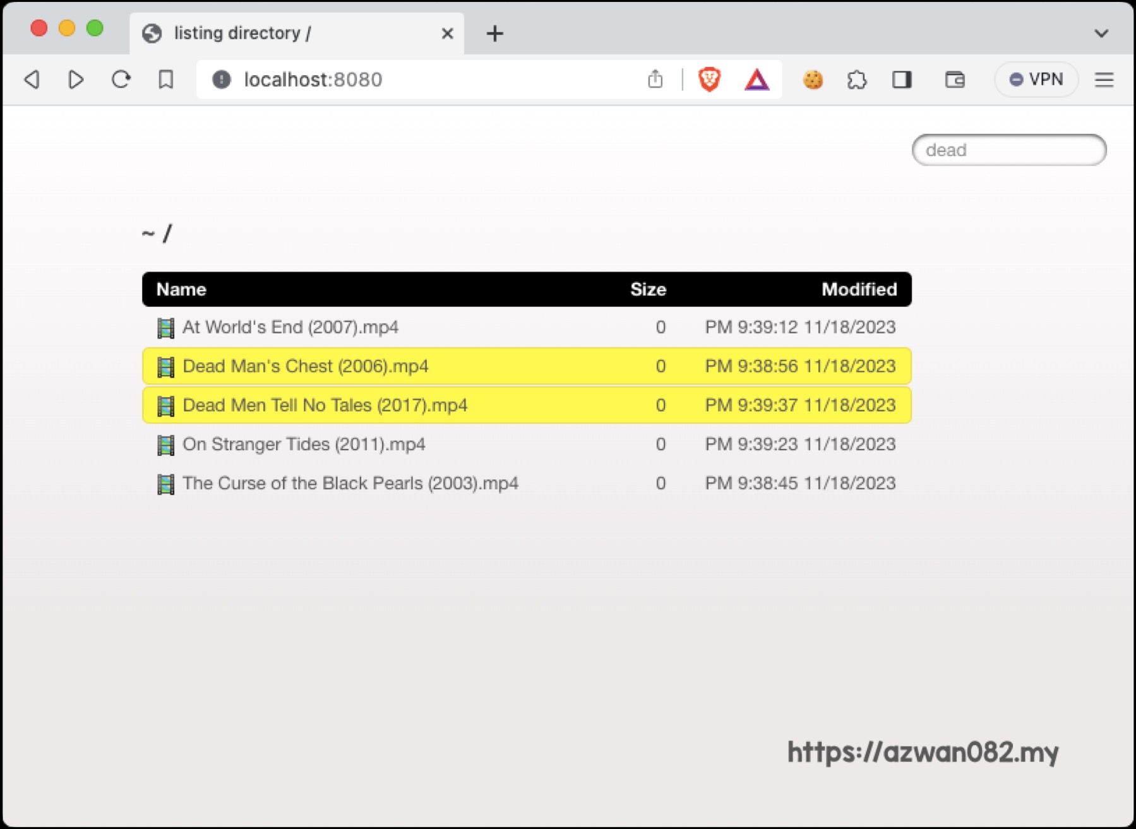Click size value 0 of On Stranger Tides
This screenshot has height=829, width=1136.
[661, 444]
